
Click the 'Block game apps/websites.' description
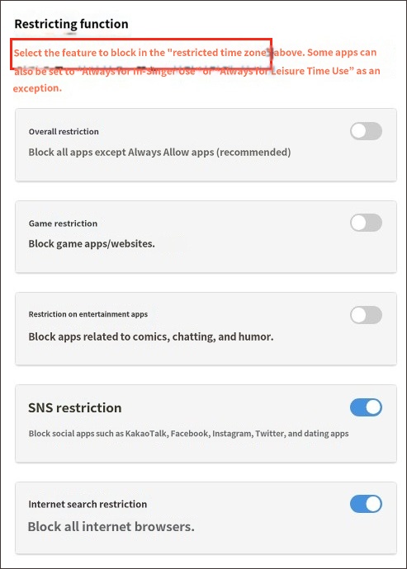(x=92, y=243)
